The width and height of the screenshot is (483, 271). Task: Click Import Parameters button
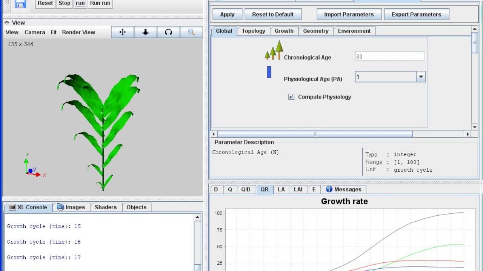tap(349, 14)
